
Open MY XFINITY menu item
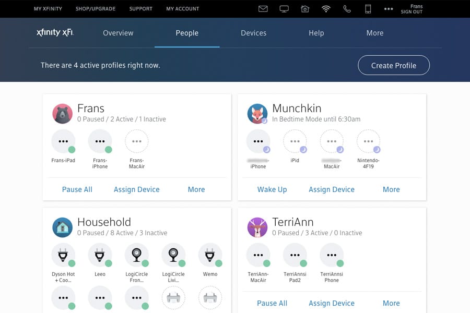(48, 9)
